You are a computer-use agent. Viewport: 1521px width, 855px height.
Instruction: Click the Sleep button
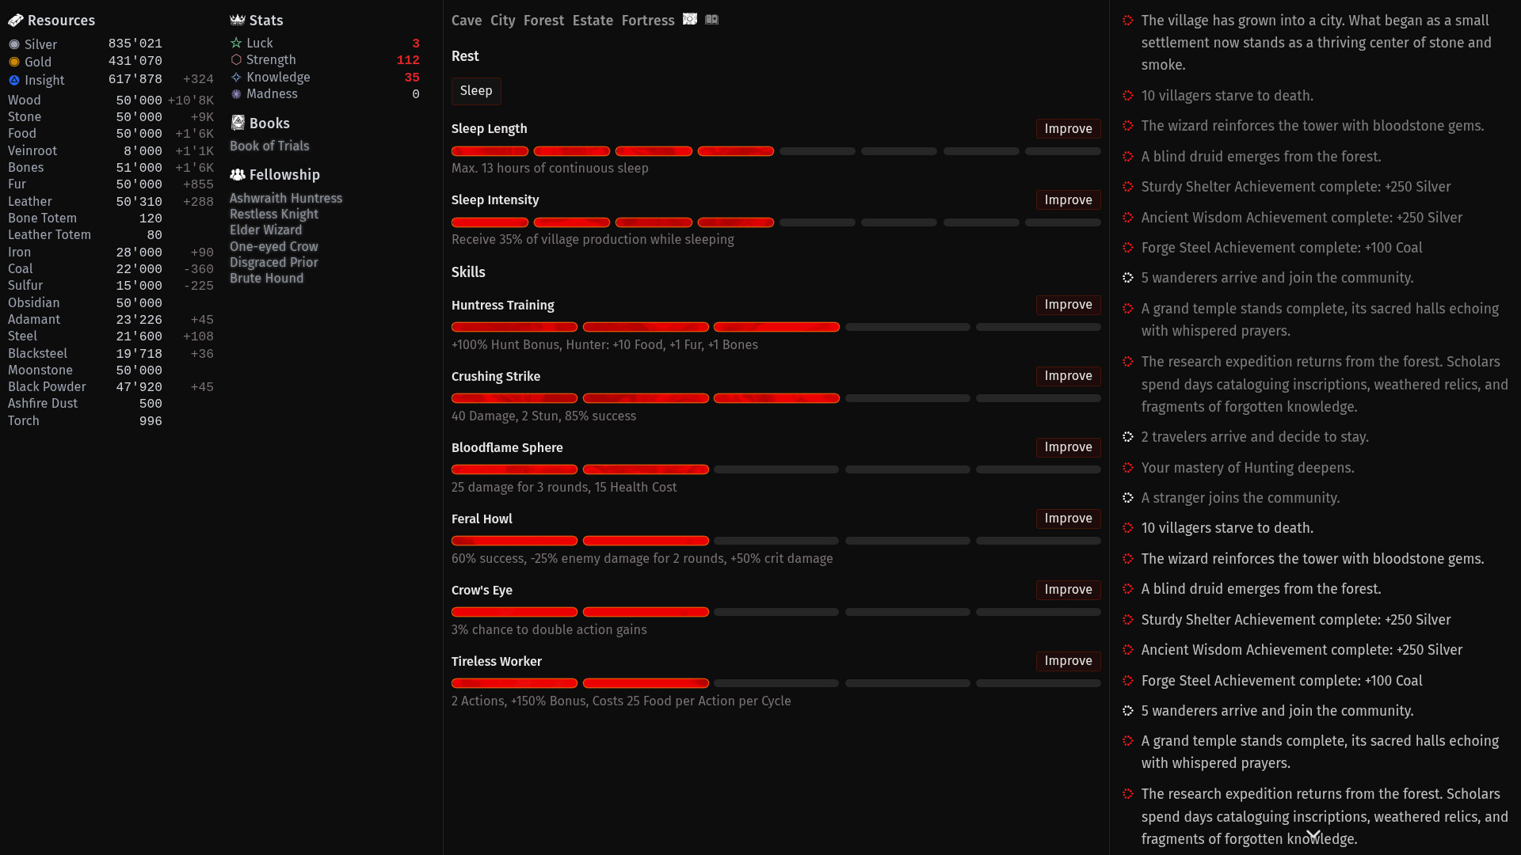[476, 91]
